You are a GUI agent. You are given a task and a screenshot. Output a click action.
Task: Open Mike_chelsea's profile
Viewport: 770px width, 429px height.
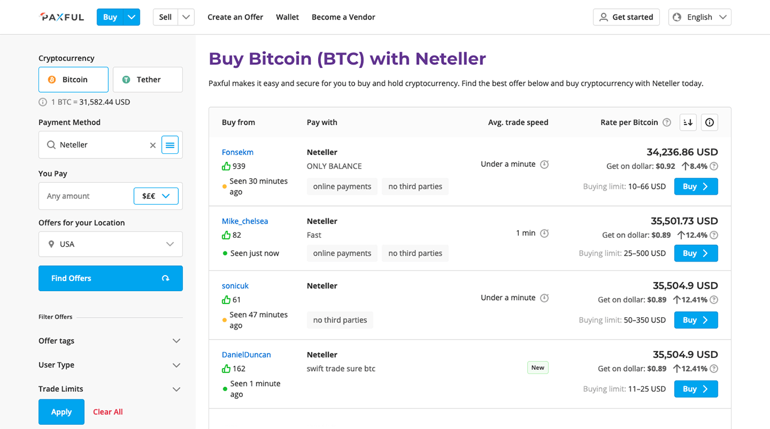pyautogui.click(x=245, y=221)
